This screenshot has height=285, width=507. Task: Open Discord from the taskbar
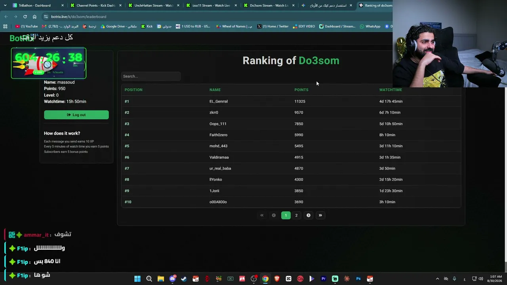pyautogui.click(x=172, y=279)
